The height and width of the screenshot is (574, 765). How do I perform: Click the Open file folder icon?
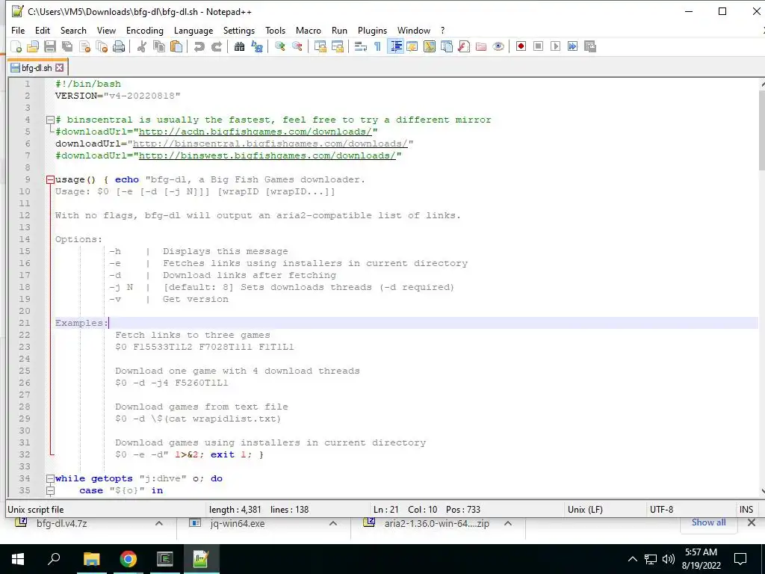[33, 46]
